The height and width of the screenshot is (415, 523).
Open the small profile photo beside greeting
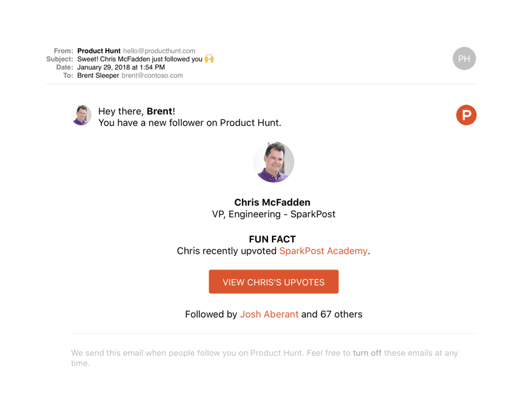coord(81,115)
